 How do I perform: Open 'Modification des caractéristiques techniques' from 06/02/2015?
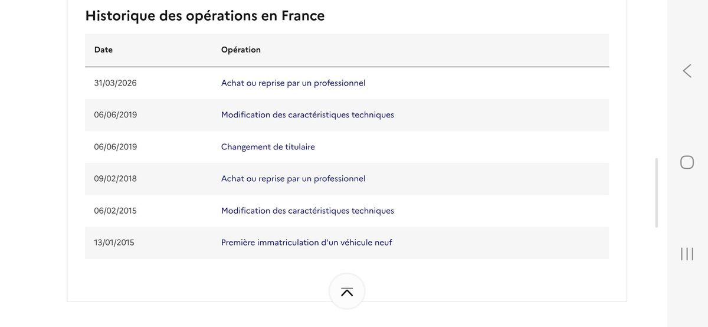pyautogui.click(x=307, y=211)
